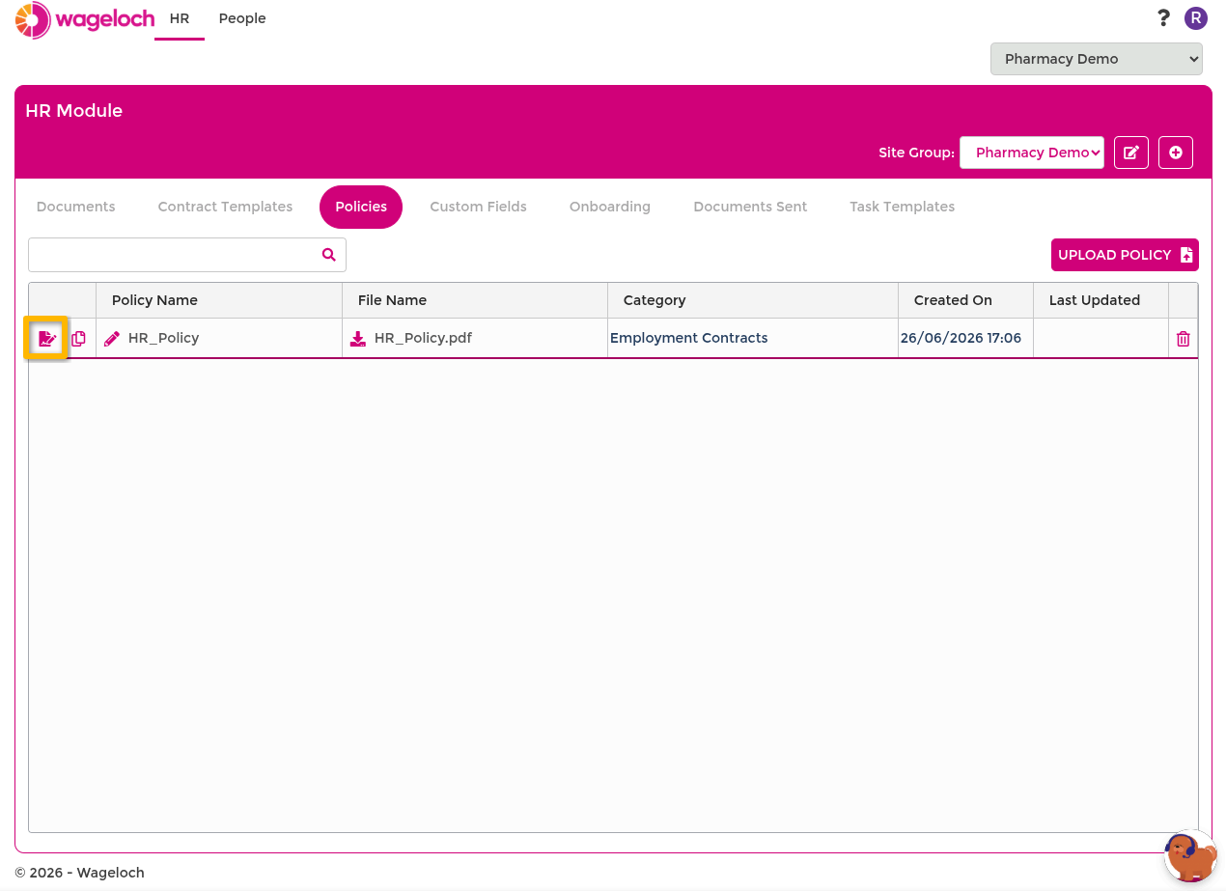Click the Wageloch logo
Screen dimensions: 1226x891
tap(85, 19)
